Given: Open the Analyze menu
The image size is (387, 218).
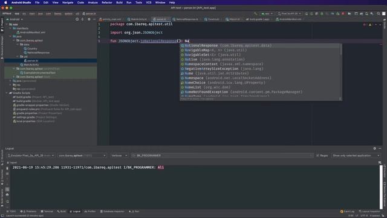Looking at the screenshot, I should point(93,2).
